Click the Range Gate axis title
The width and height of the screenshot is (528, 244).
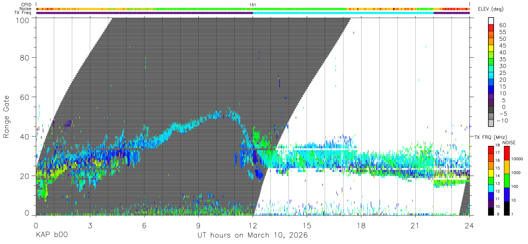[x=6, y=117]
